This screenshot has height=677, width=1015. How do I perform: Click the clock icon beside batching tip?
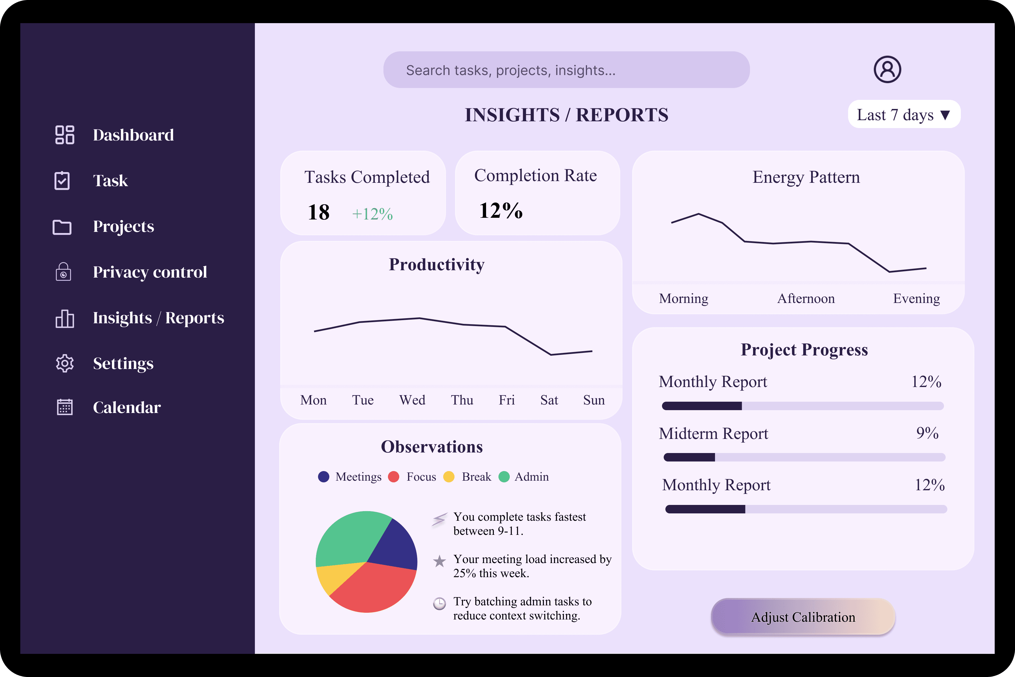point(439,604)
